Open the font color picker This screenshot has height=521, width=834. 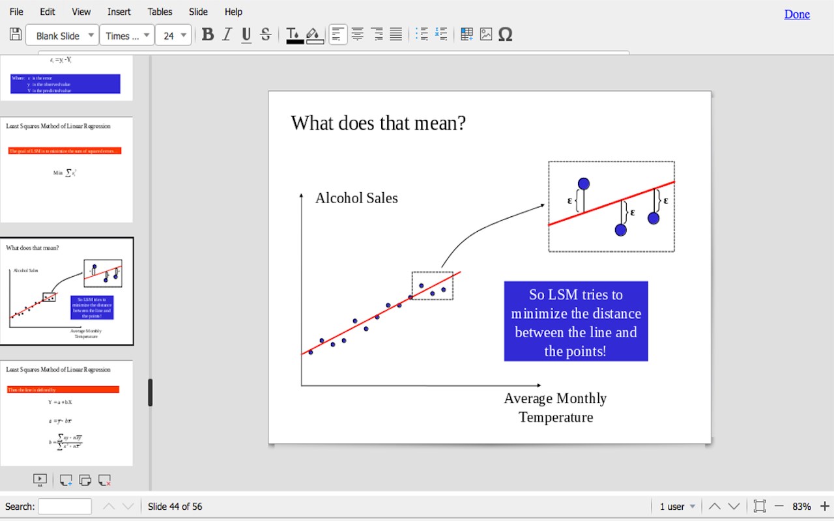(295, 35)
